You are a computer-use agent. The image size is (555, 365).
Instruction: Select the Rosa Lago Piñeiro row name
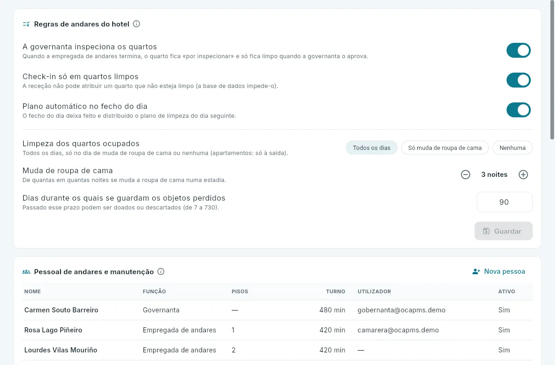(53, 330)
